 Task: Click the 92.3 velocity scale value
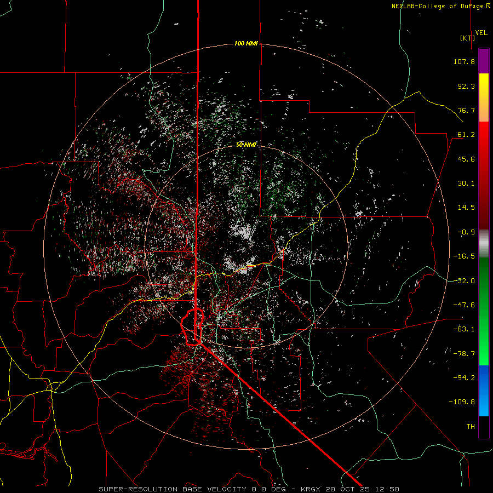pyautogui.click(x=466, y=86)
